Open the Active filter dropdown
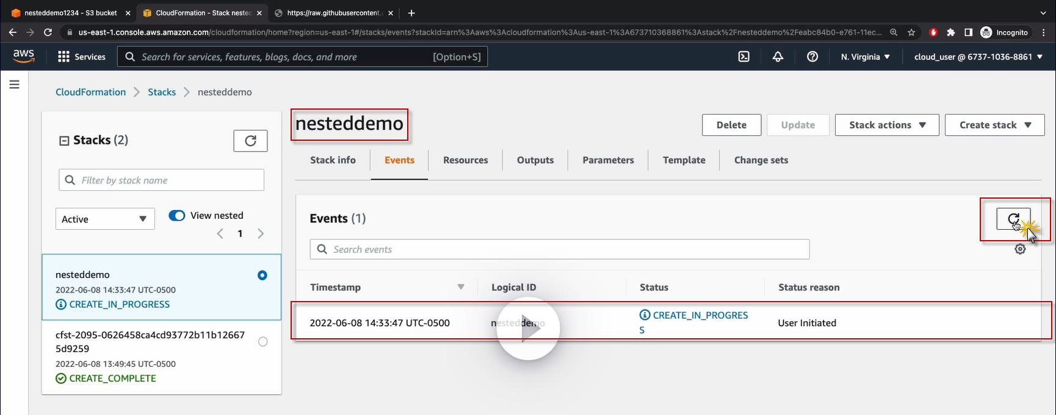This screenshot has height=415, width=1056. [105, 219]
